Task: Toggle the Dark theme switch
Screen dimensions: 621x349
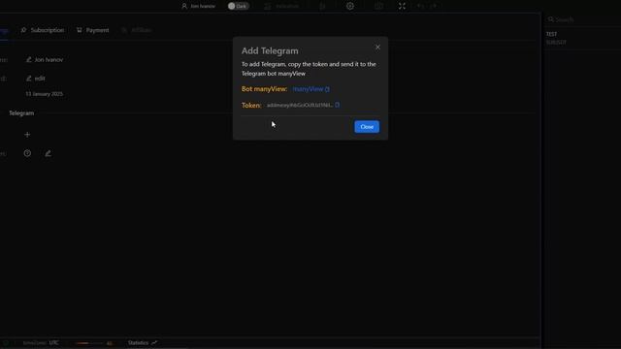Action: point(238,6)
